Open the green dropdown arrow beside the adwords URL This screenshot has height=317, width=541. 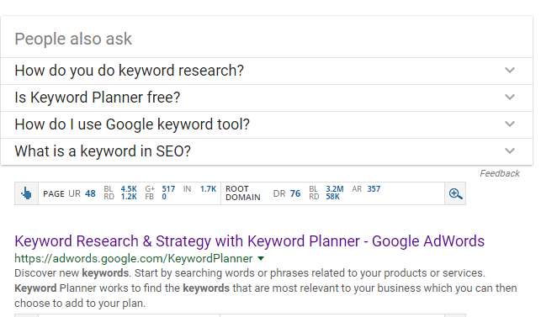pos(261,258)
